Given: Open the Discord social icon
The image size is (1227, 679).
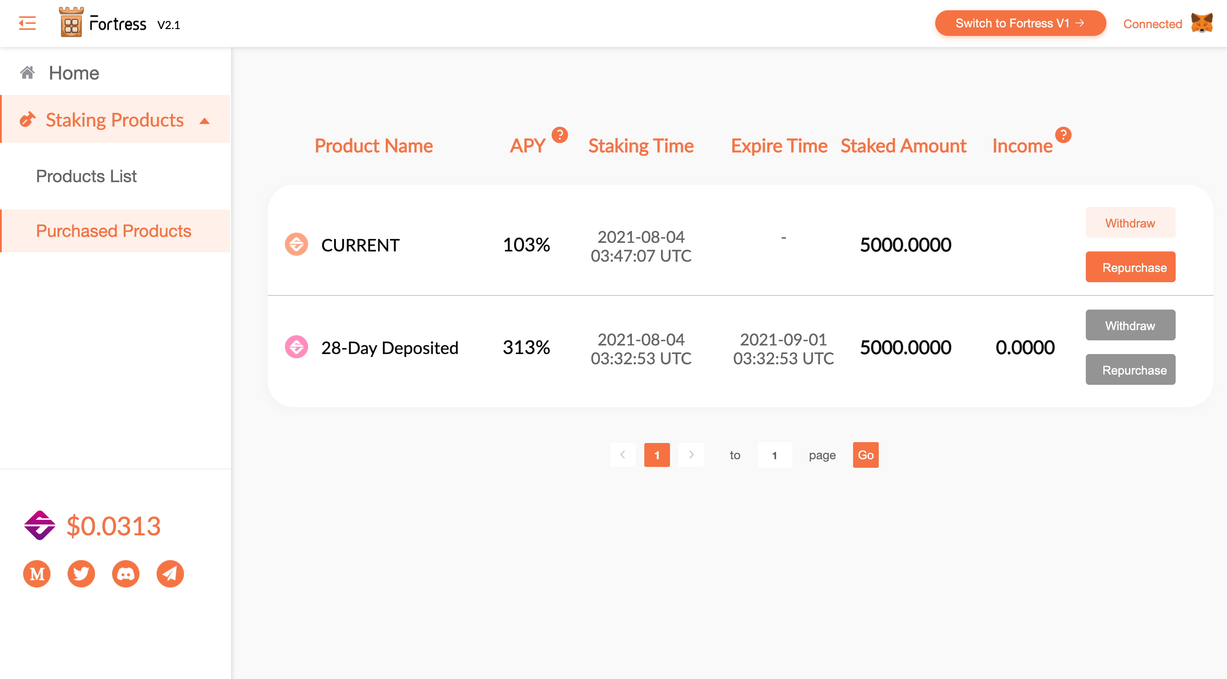Looking at the screenshot, I should click(x=126, y=573).
